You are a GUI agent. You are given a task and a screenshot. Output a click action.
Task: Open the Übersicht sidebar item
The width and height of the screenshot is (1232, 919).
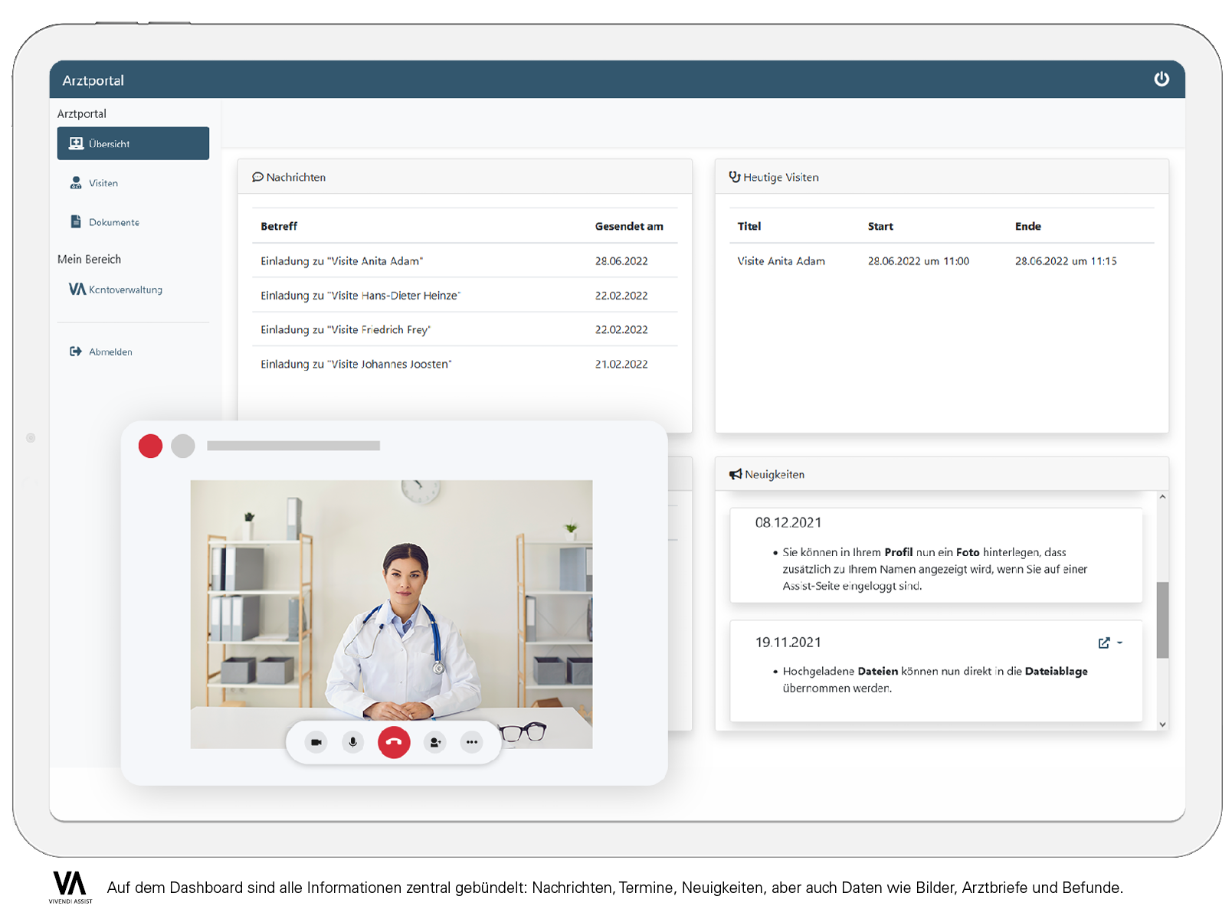tap(133, 143)
